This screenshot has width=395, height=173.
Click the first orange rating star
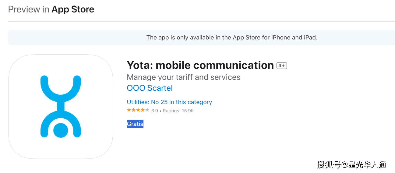coord(129,110)
